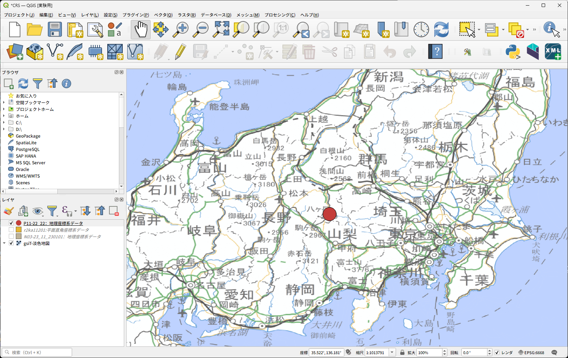Uncheck the P11-22_22 layer checkbox
Viewport: 568px width, 358px height.
11,223
